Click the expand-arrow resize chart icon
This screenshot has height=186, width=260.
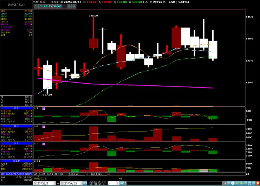tap(245, 183)
